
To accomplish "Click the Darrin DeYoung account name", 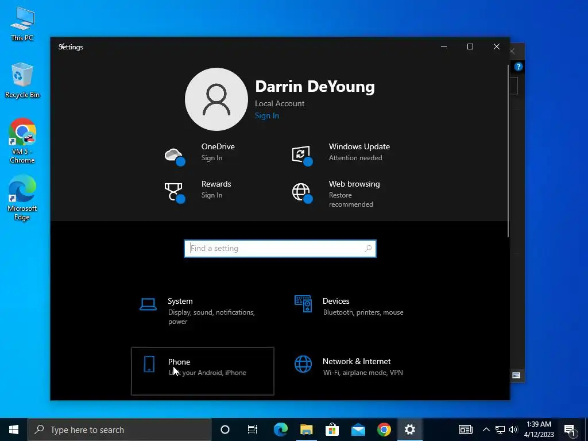I will click(x=315, y=86).
